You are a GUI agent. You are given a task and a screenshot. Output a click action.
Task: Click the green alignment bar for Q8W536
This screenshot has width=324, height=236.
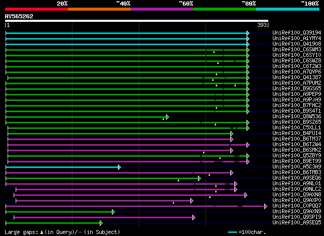pyautogui.click(x=86, y=117)
